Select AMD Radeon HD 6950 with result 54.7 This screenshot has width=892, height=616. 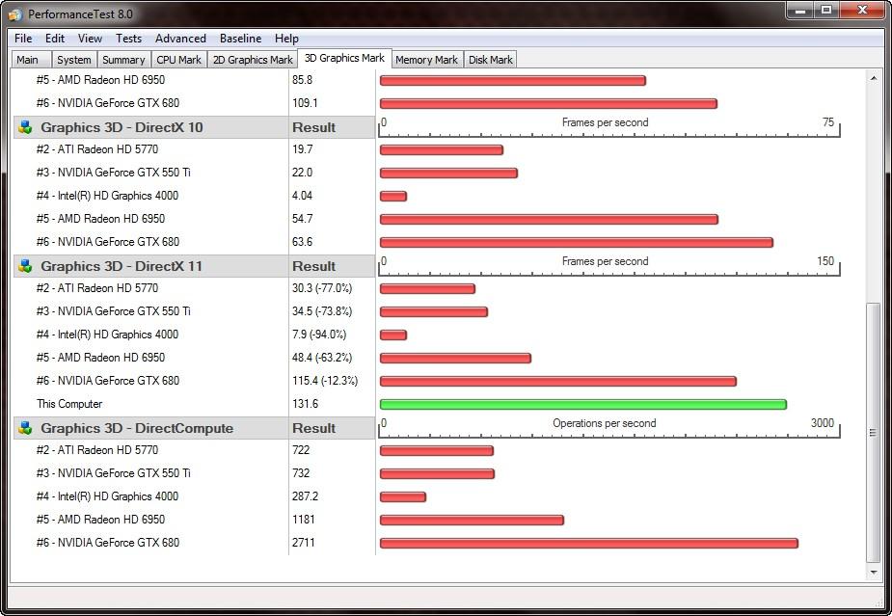point(100,219)
